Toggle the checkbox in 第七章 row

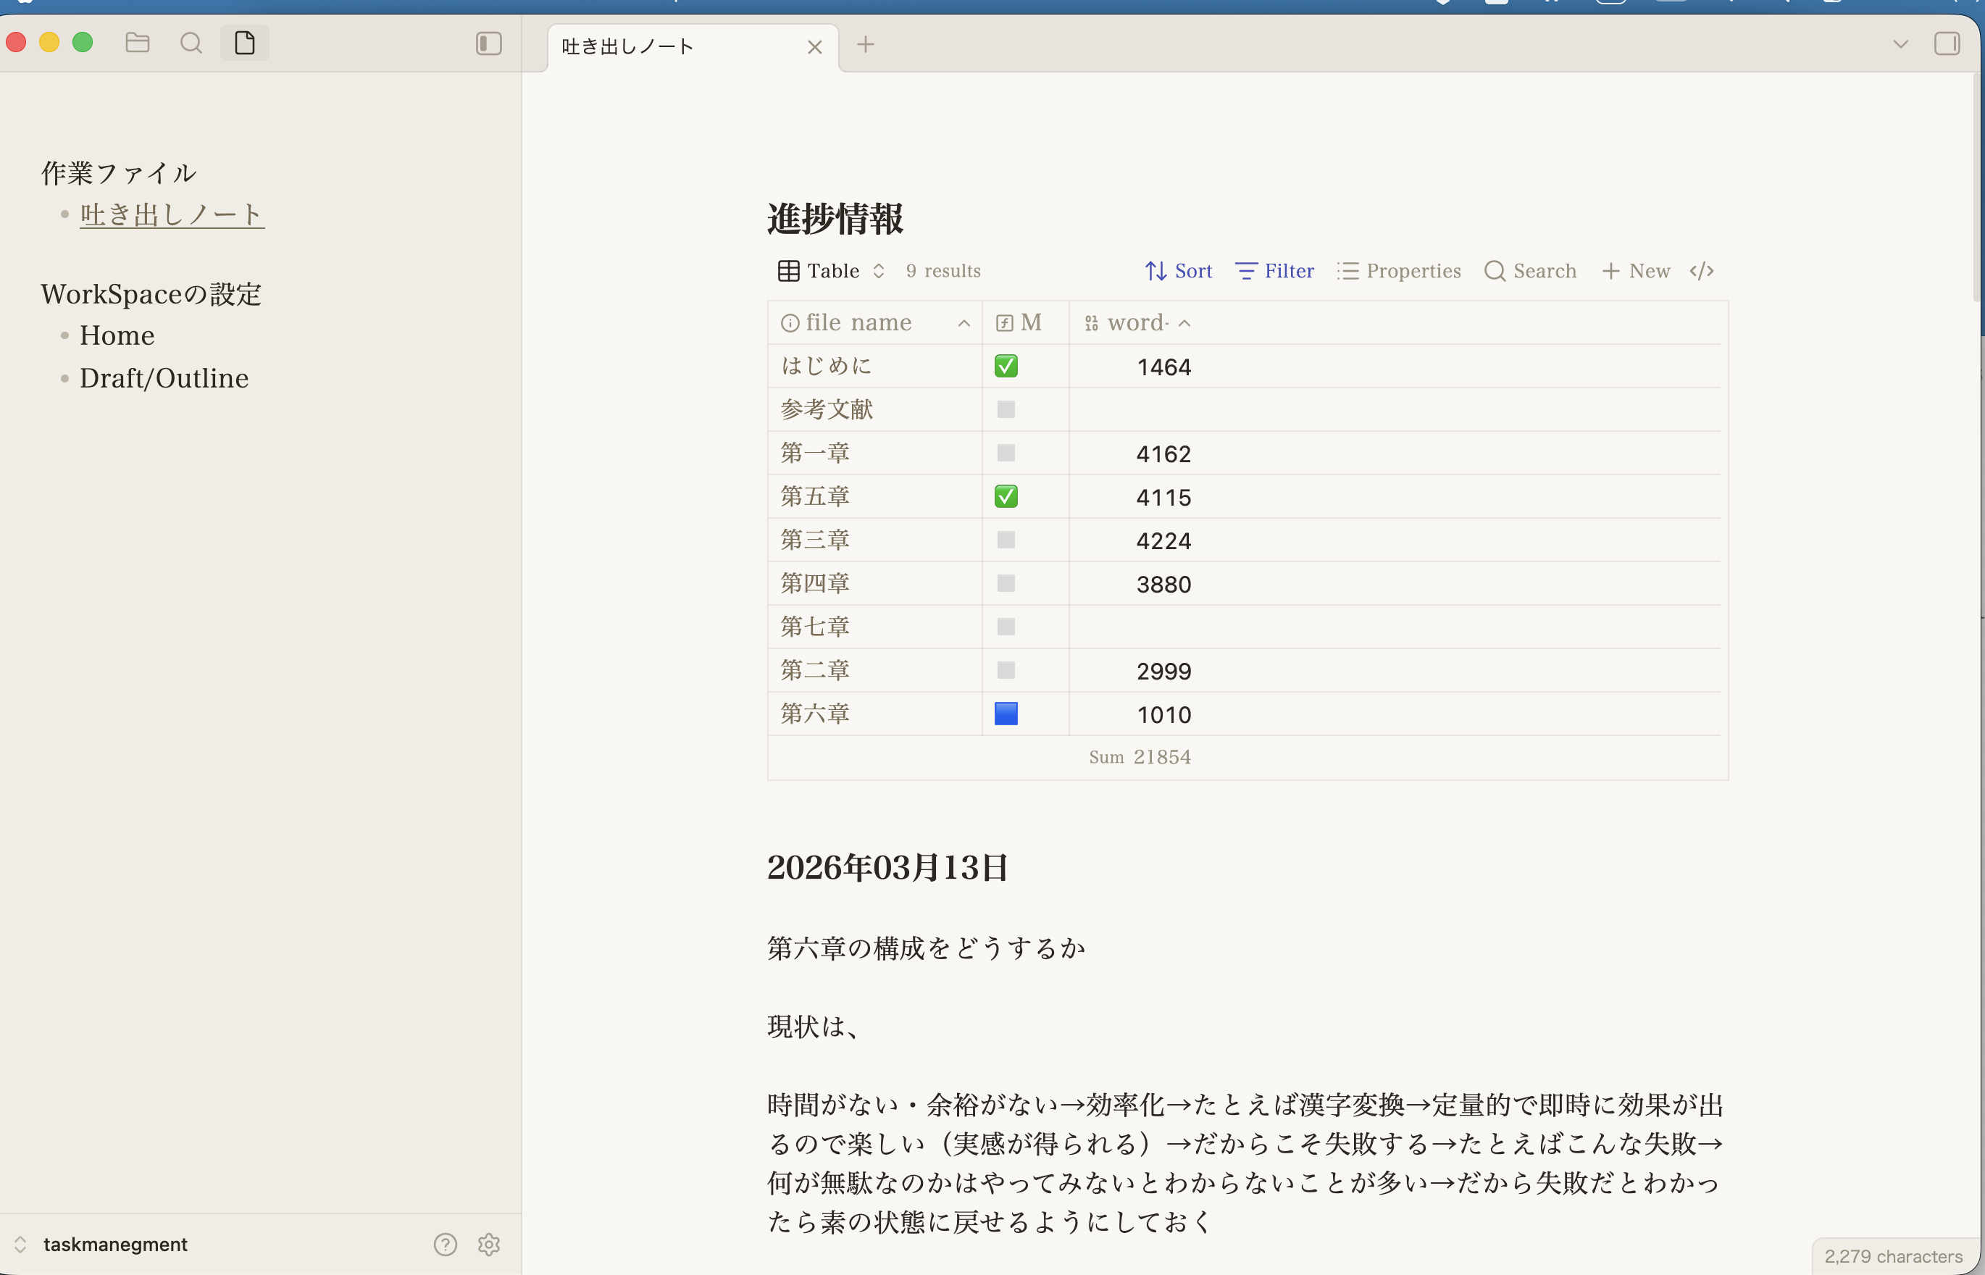(x=1006, y=627)
